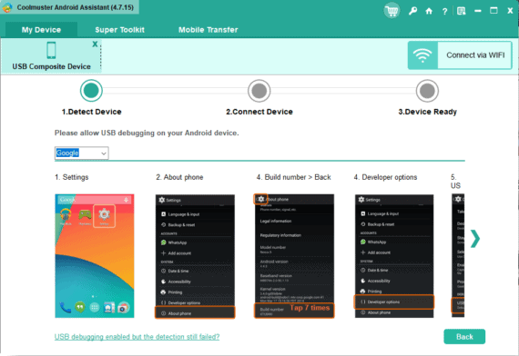This screenshot has width=519, height=356.
Task: Click the Detect Device step indicator
Action: click(91, 91)
